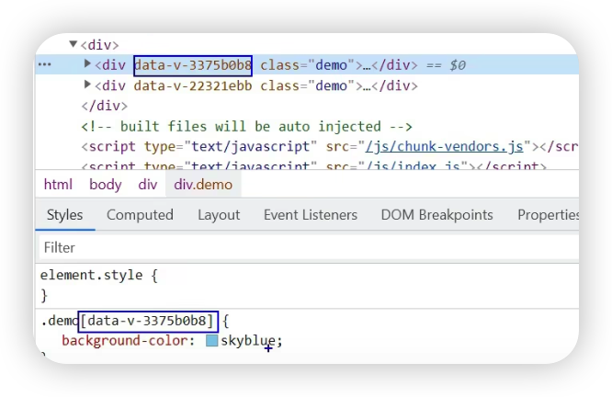Open the three-dots row actions menu
The width and height of the screenshot is (612, 397).
(x=44, y=65)
